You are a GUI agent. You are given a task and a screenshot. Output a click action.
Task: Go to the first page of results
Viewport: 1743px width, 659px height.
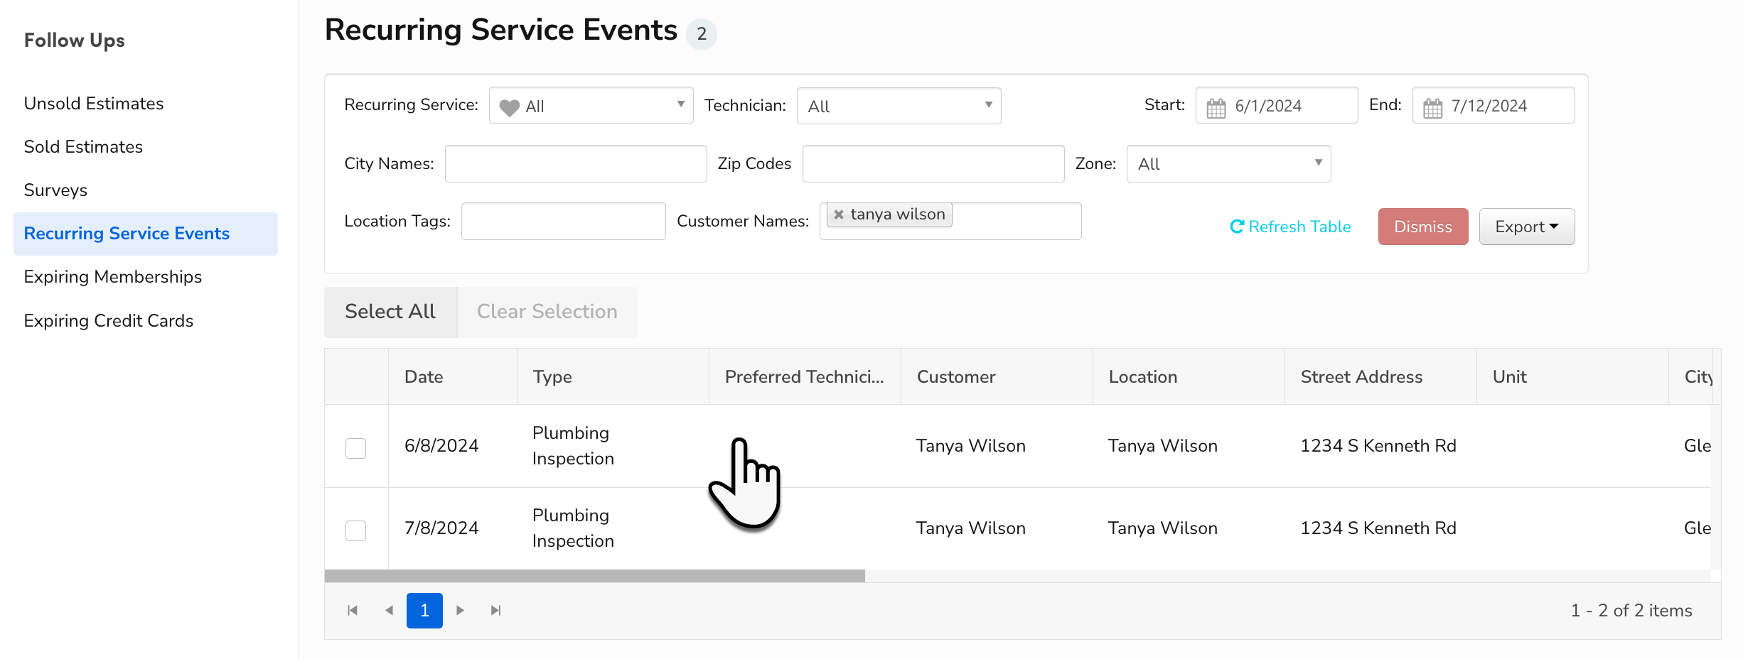[x=352, y=610]
